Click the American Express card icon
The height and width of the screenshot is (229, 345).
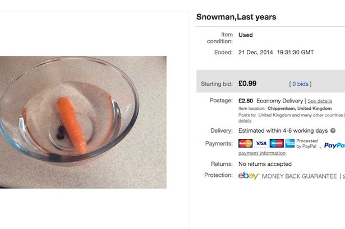point(290,143)
